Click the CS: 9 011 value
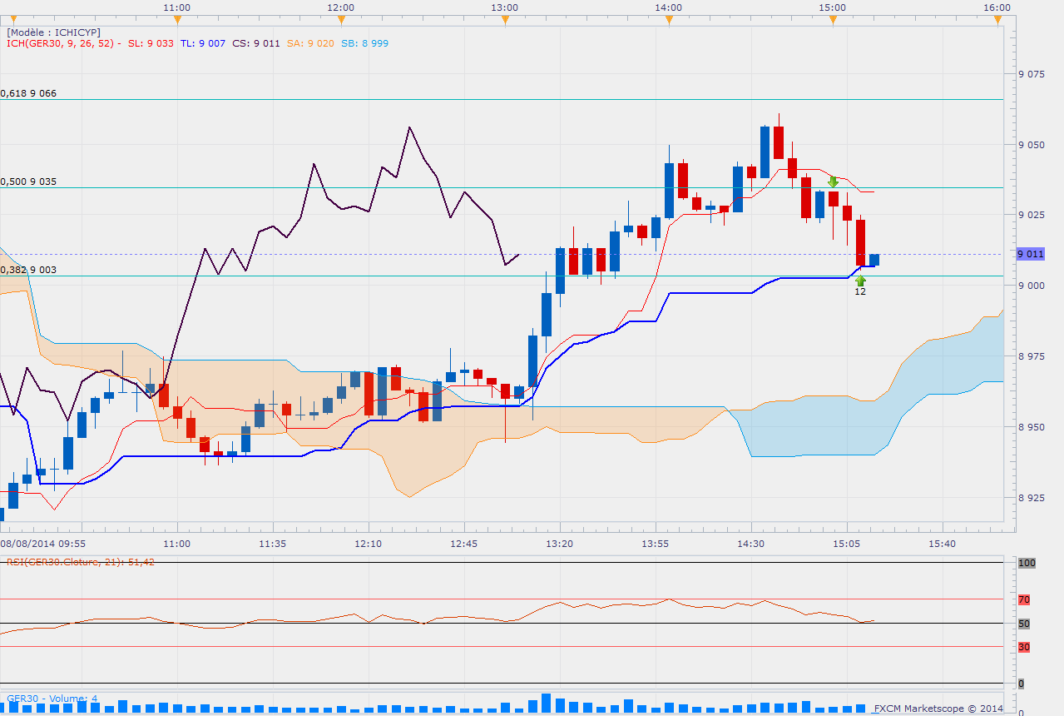The height and width of the screenshot is (716, 1064). coord(256,43)
